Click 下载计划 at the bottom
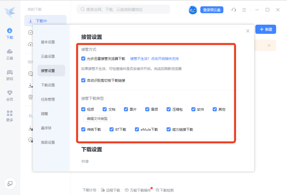 89,190
